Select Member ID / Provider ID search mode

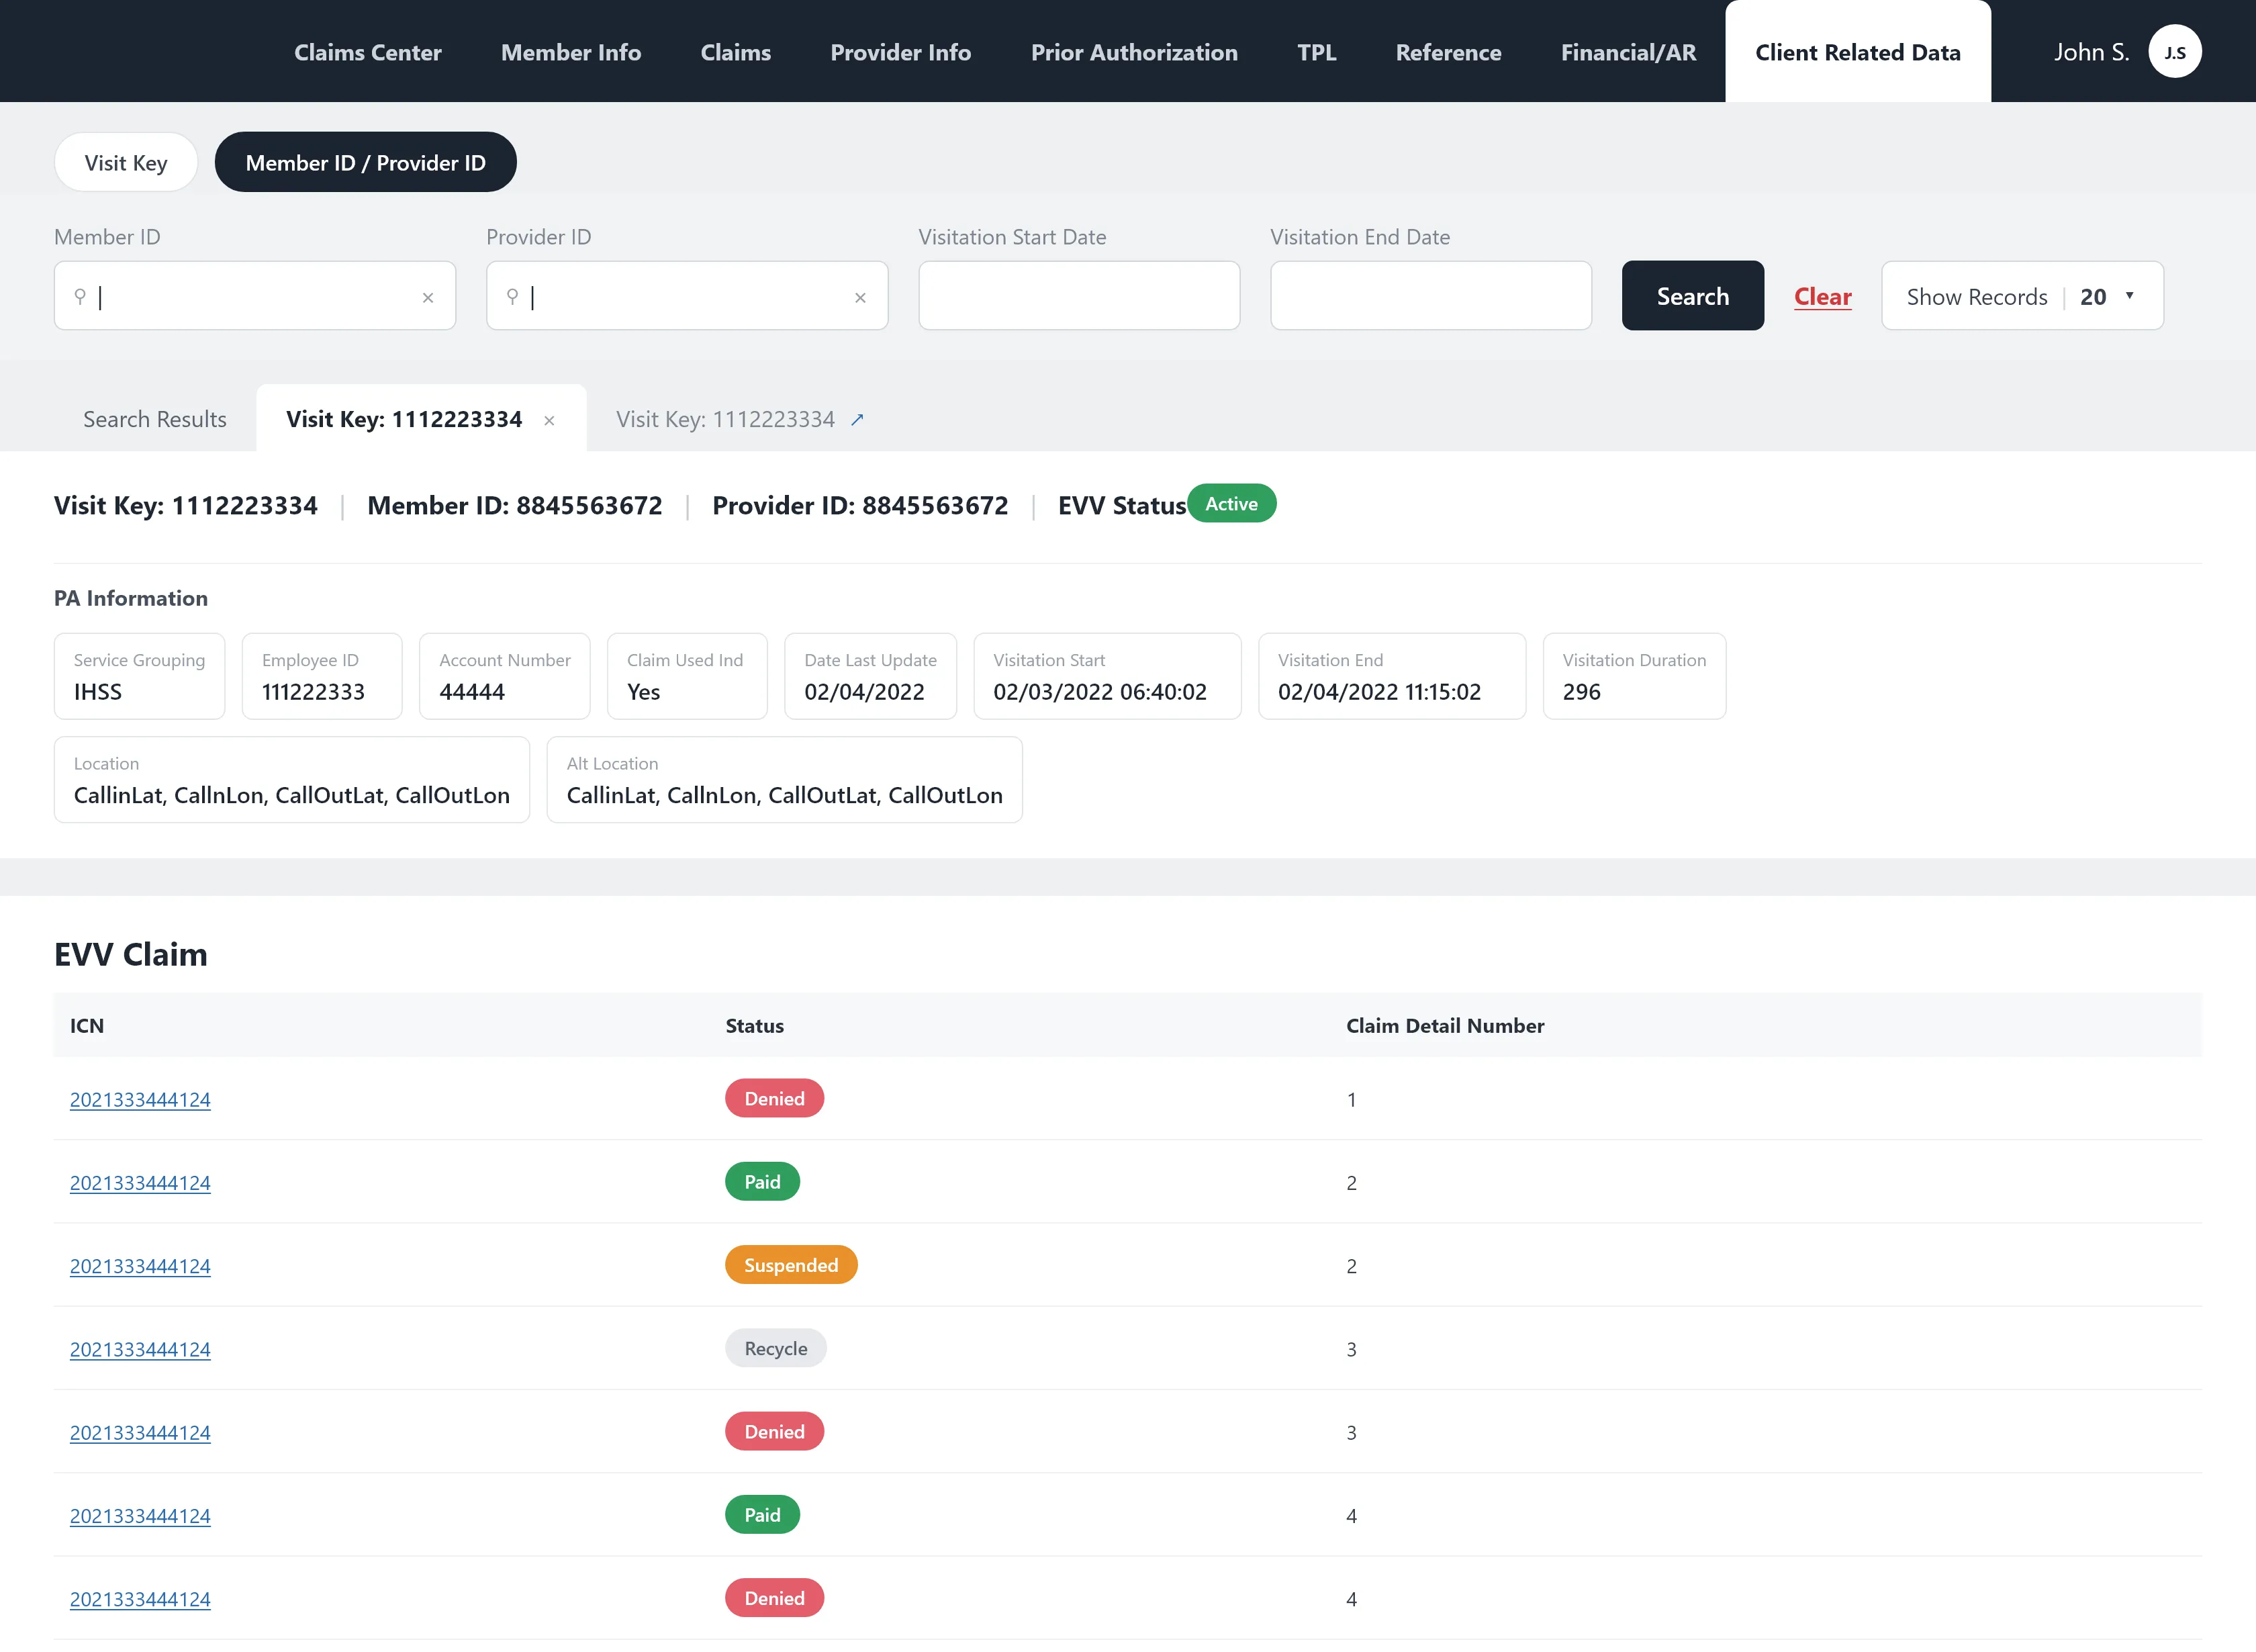pyautogui.click(x=366, y=162)
